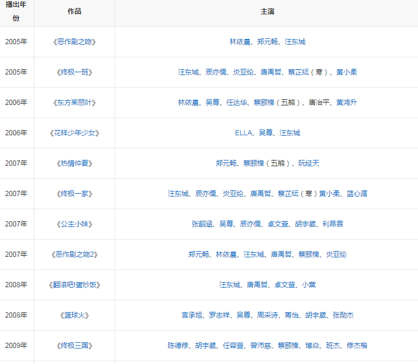Select 2008年 in the 《篮球火》 row
This screenshot has height=364, width=418.
tap(16, 315)
